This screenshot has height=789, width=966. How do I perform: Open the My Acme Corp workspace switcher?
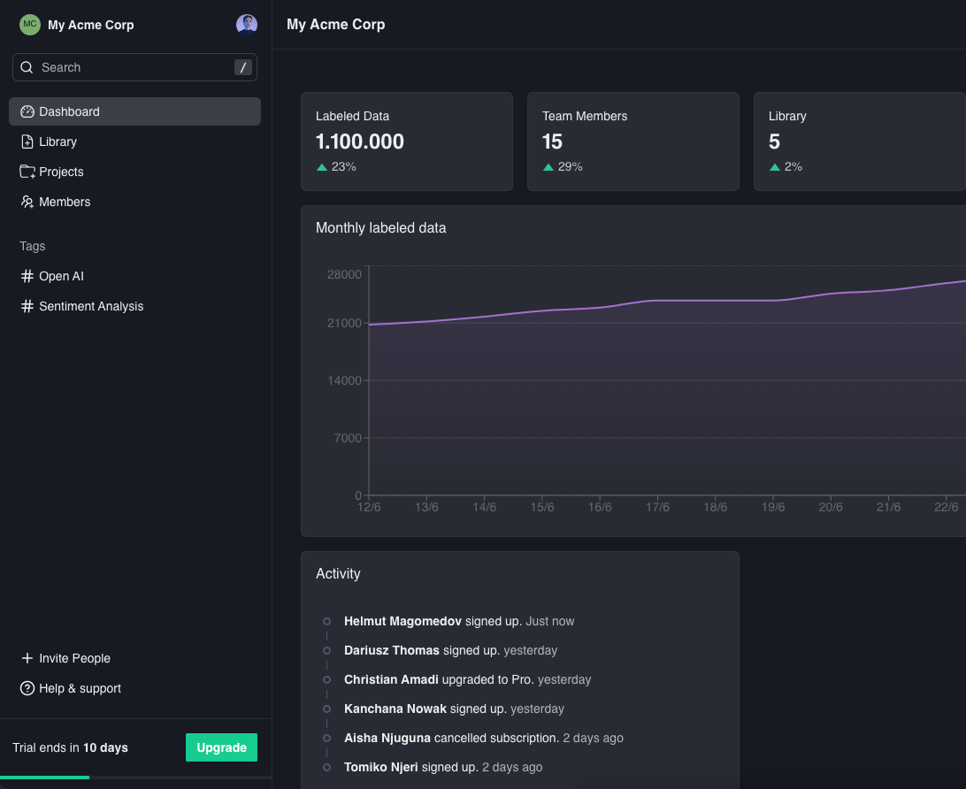click(x=90, y=25)
